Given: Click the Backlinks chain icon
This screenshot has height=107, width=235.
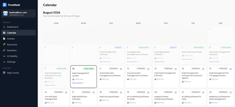Looking at the screenshot, I should click(4, 50).
